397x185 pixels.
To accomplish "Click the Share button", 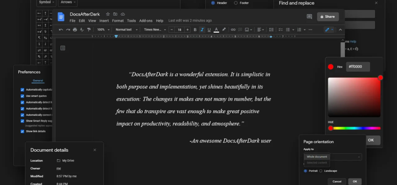I will tap(328, 17).
